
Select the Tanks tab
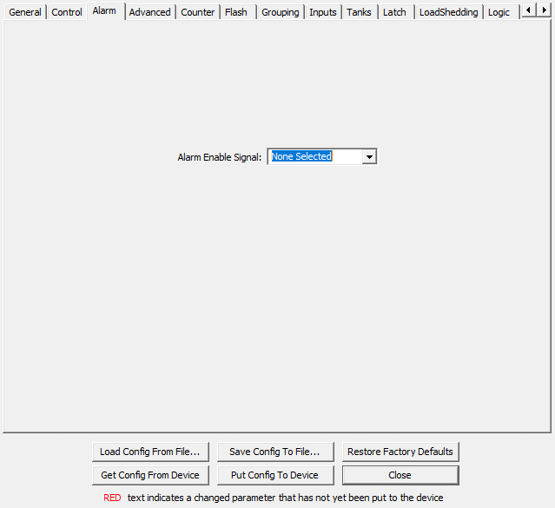[359, 12]
